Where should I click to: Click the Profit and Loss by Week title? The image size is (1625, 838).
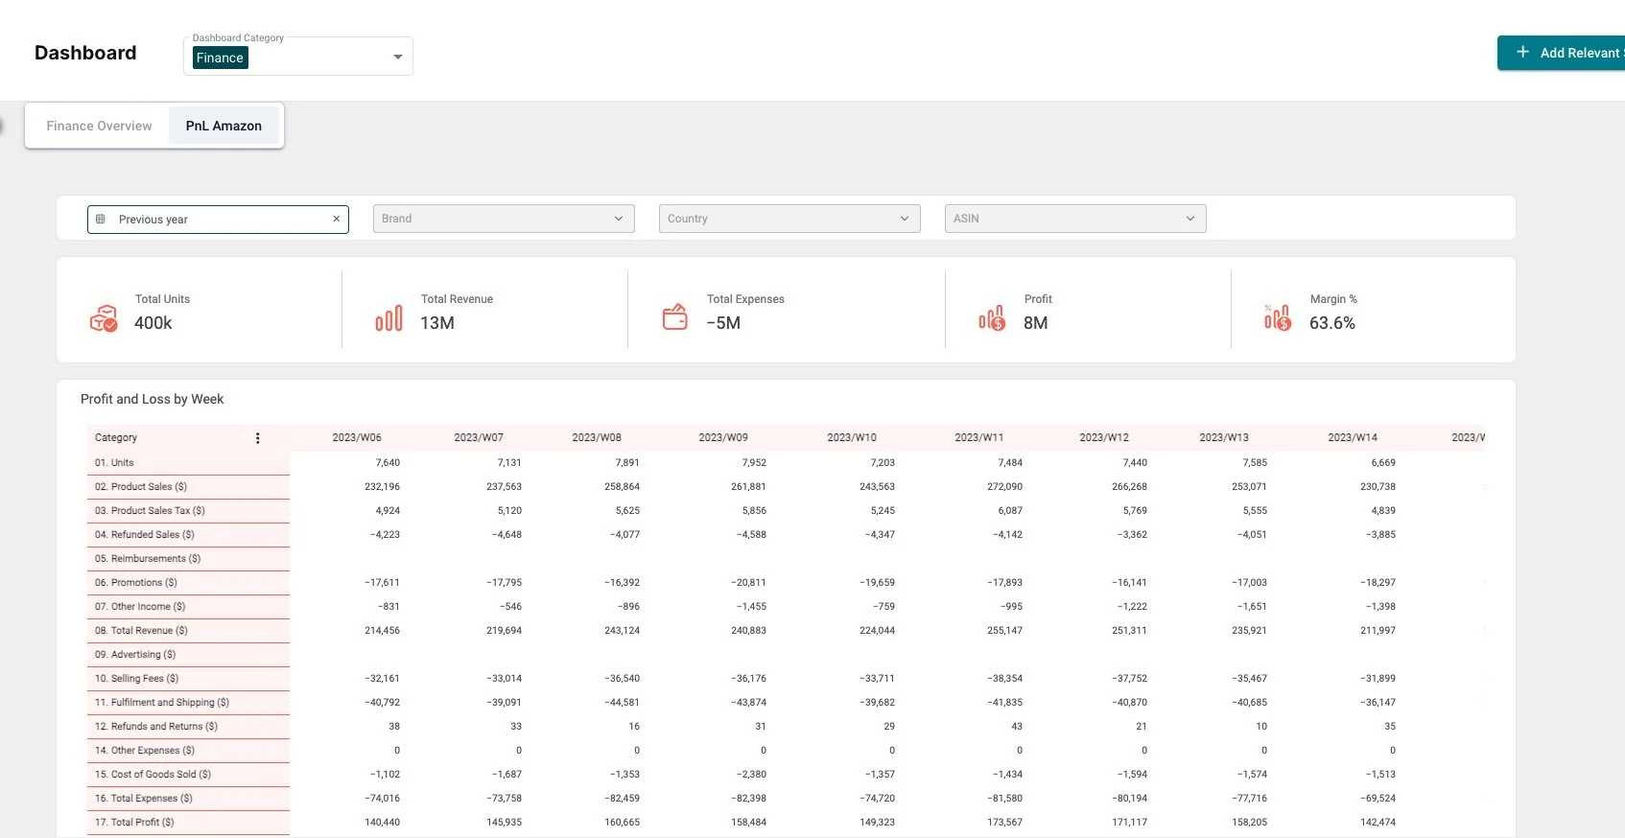point(152,399)
